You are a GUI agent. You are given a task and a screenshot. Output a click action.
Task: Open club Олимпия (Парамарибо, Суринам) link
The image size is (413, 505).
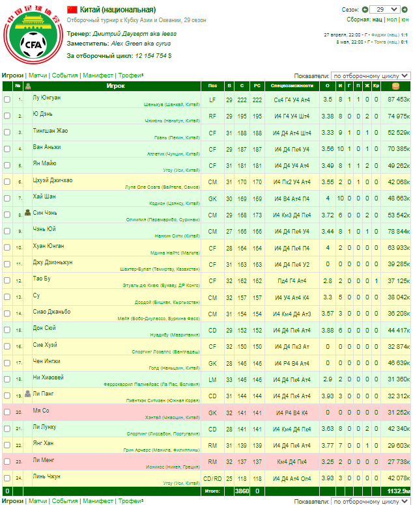[163, 220]
